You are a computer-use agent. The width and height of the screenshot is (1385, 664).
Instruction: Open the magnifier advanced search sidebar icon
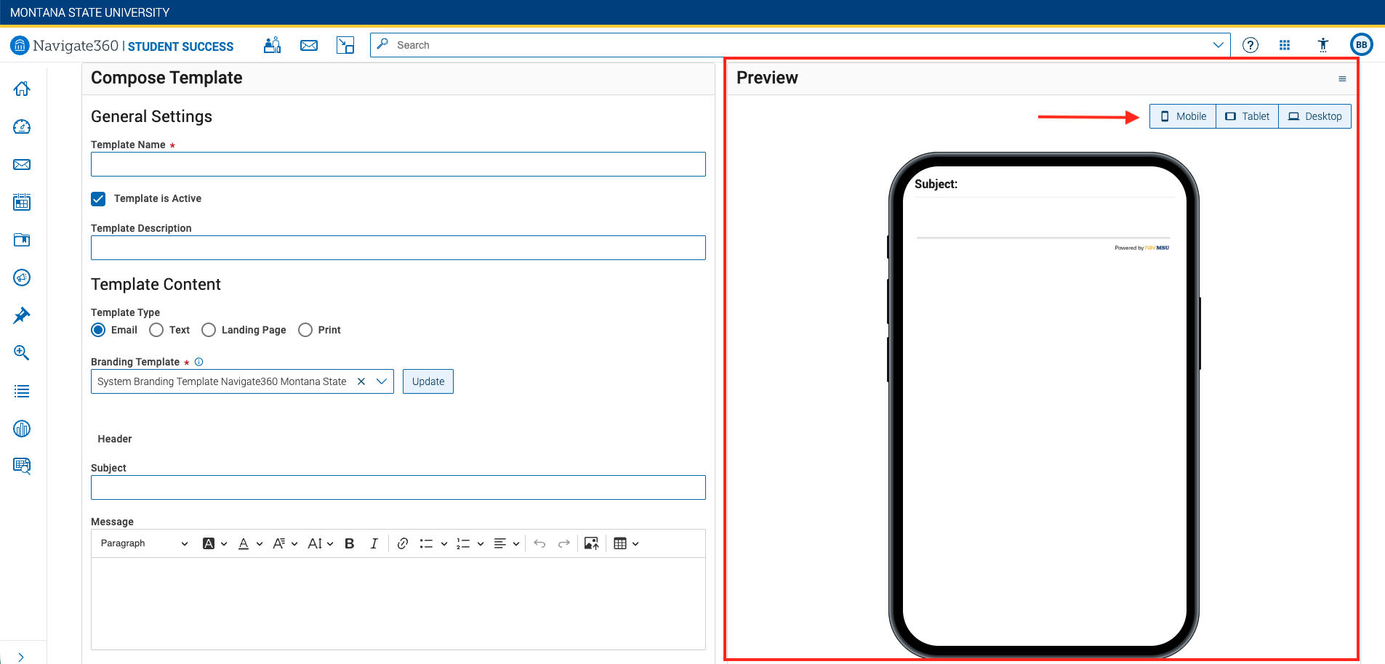[x=22, y=353]
